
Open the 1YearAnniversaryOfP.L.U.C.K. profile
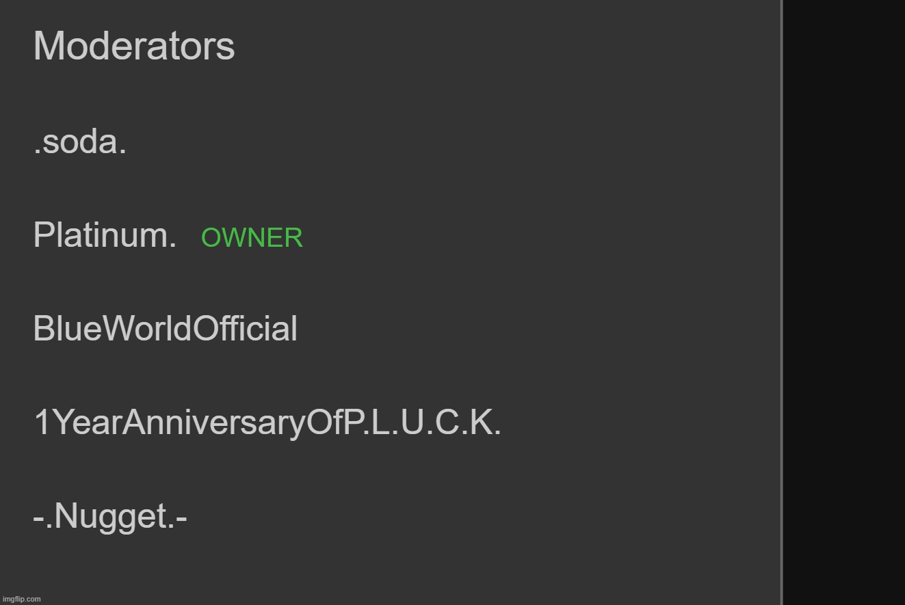[x=267, y=423]
